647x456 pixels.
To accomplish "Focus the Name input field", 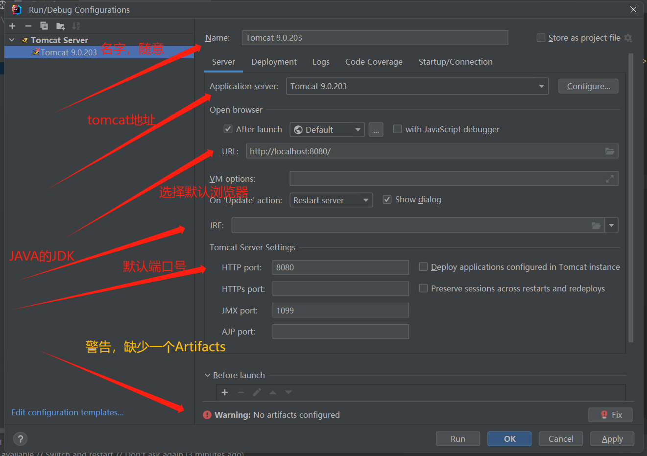I will [x=375, y=38].
